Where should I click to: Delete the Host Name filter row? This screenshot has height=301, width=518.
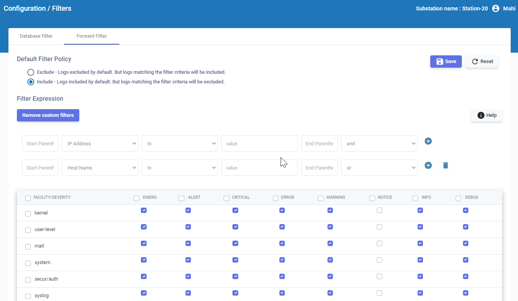tap(445, 166)
